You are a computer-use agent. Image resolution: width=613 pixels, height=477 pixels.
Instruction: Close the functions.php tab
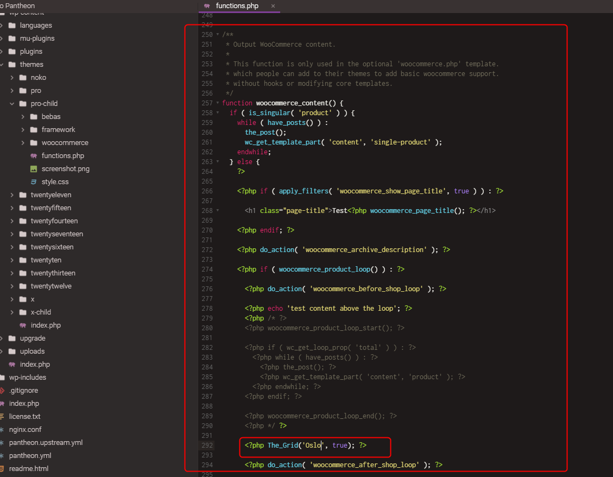273,6
